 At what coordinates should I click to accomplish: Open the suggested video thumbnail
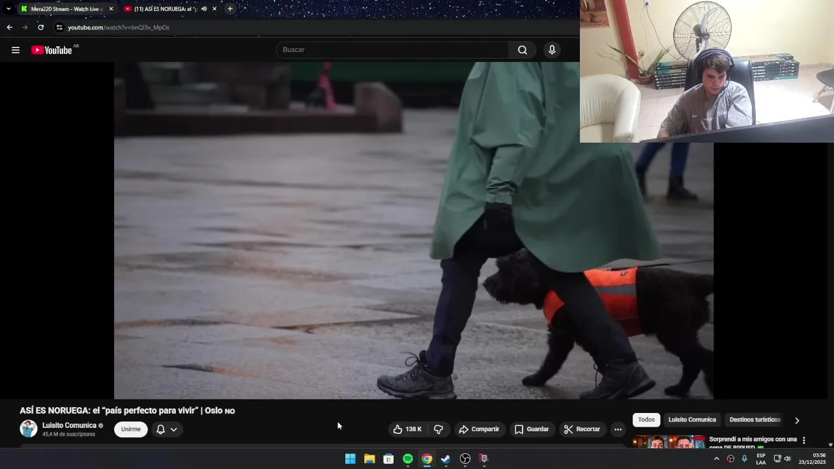(669, 442)
